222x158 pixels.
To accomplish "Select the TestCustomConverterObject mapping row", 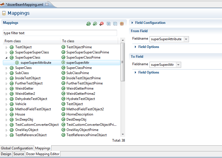I will click(62, 125).
